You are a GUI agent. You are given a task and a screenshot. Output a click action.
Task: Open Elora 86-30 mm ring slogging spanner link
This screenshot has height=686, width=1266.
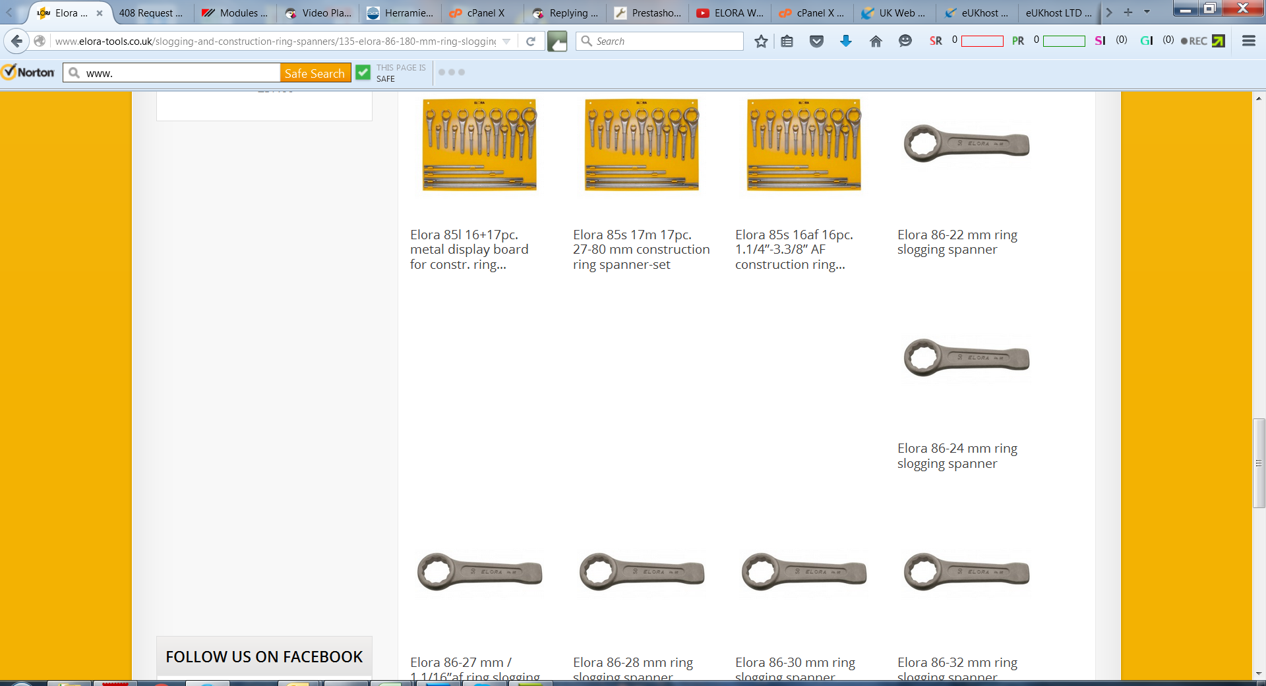tap(795, 670)
